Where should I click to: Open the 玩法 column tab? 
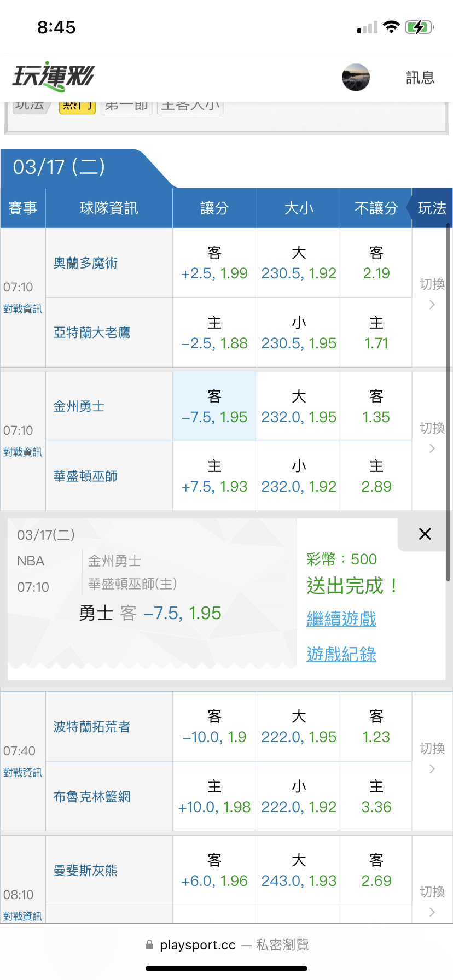click(432, 208)
